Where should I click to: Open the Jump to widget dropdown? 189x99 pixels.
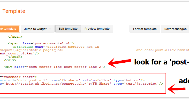37,29
